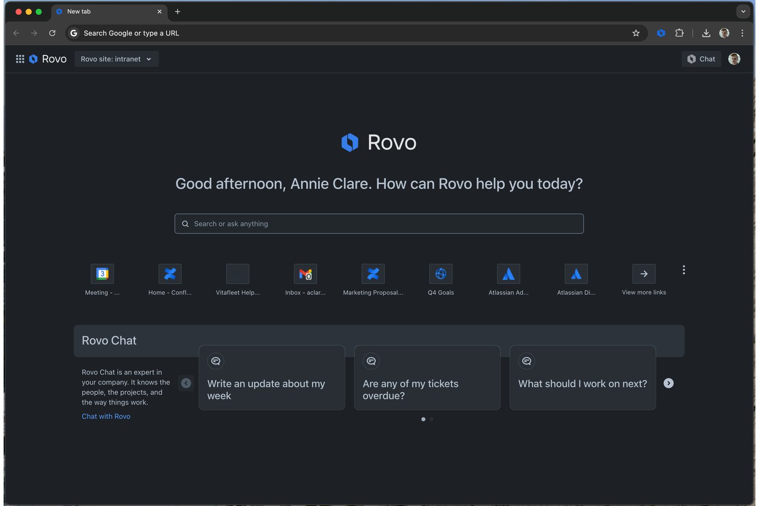759x506 pixels.
Task: Select the Are any of my tickets overdue card
Action: tap(427, 377)
